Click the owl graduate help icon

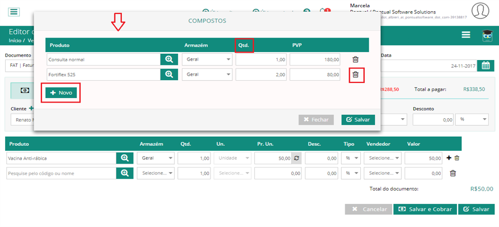tap(487, 36)
